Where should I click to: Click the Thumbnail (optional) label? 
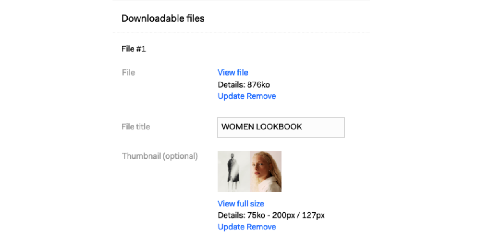pos(160,156)
